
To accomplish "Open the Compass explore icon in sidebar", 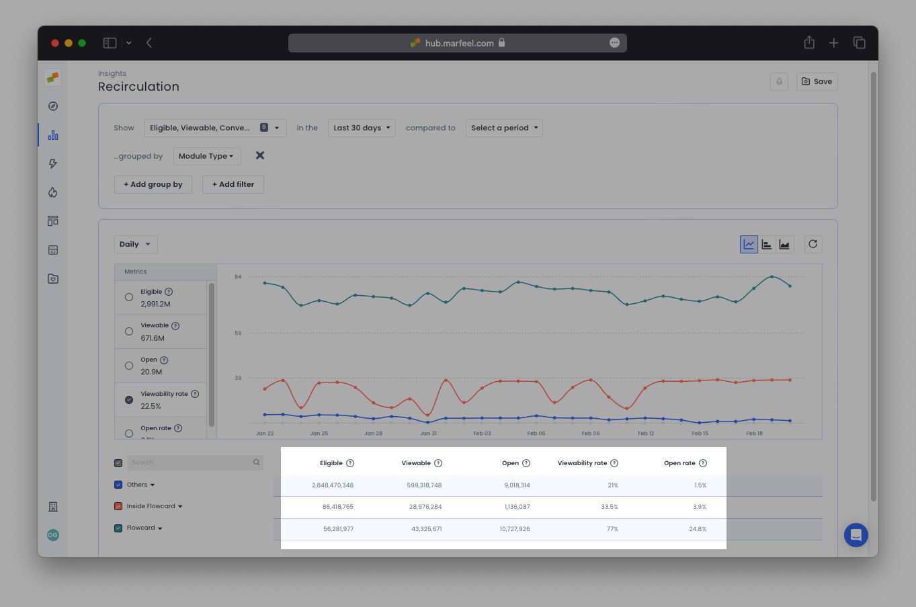I will [x=52, y=106].
